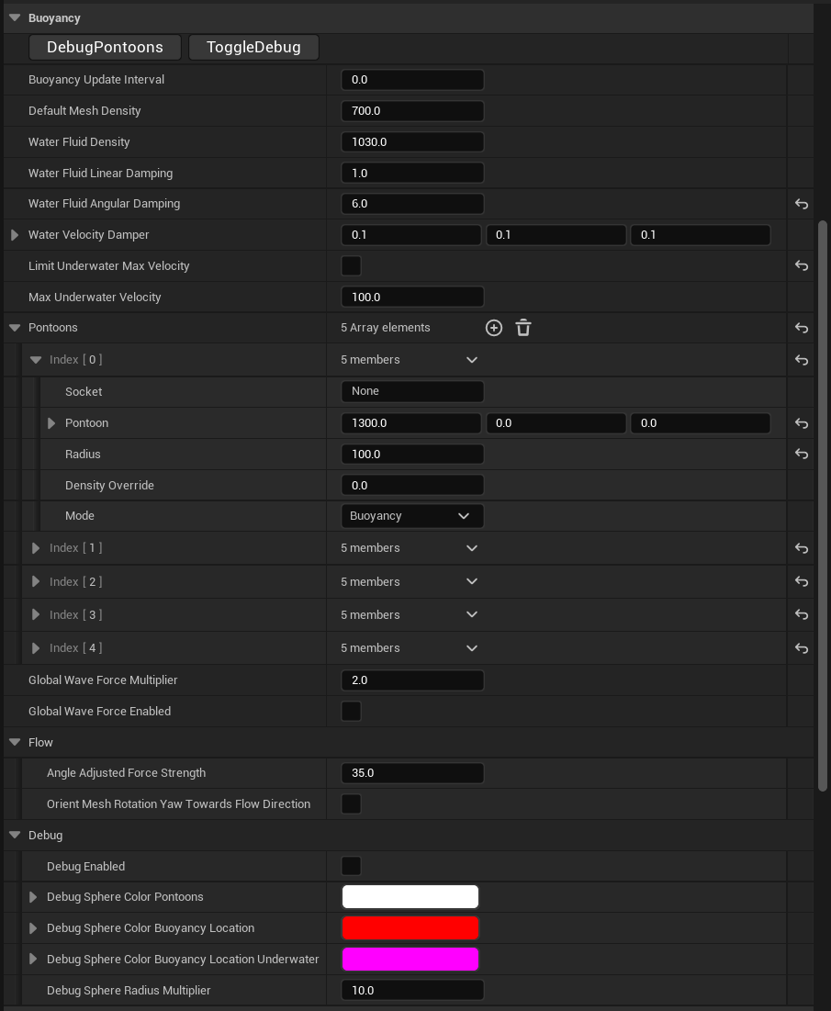Screen dimensions: 831x1011
Task: Toggle Orient Mesh Rotation Yaw Towards Flow Direction
Action: point(351,803)
